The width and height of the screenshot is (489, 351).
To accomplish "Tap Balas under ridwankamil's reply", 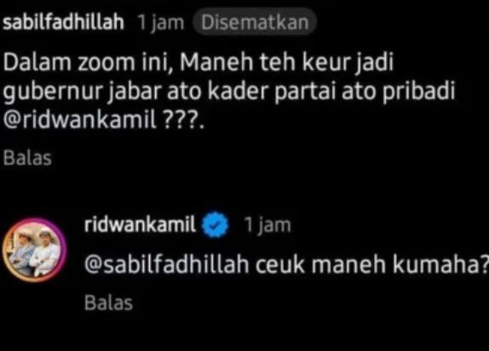I will (109, 303).
